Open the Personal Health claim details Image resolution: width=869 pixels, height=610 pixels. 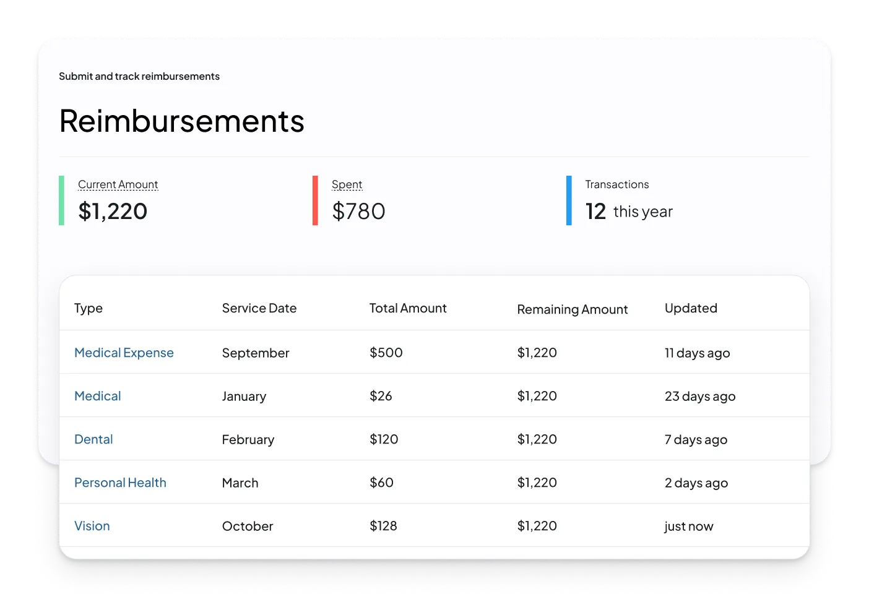coord(120,483)
